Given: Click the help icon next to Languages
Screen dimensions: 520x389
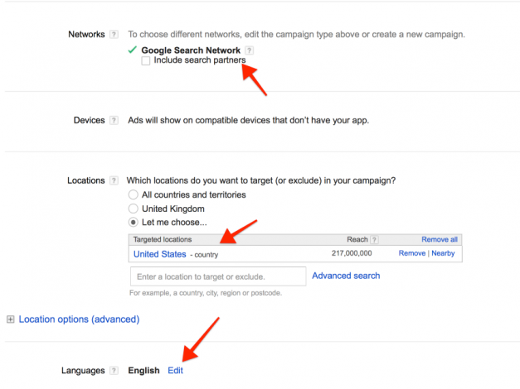Looking at the screenshot, I should tap(114, 371).
